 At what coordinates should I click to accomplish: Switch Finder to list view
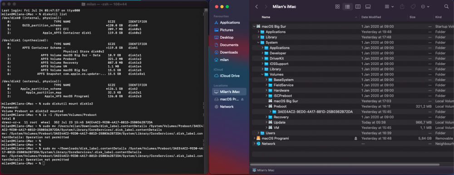347,7
